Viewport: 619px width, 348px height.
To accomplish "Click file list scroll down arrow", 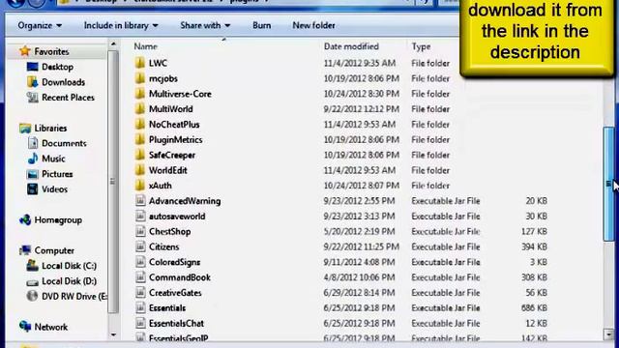I will (608, 334).
